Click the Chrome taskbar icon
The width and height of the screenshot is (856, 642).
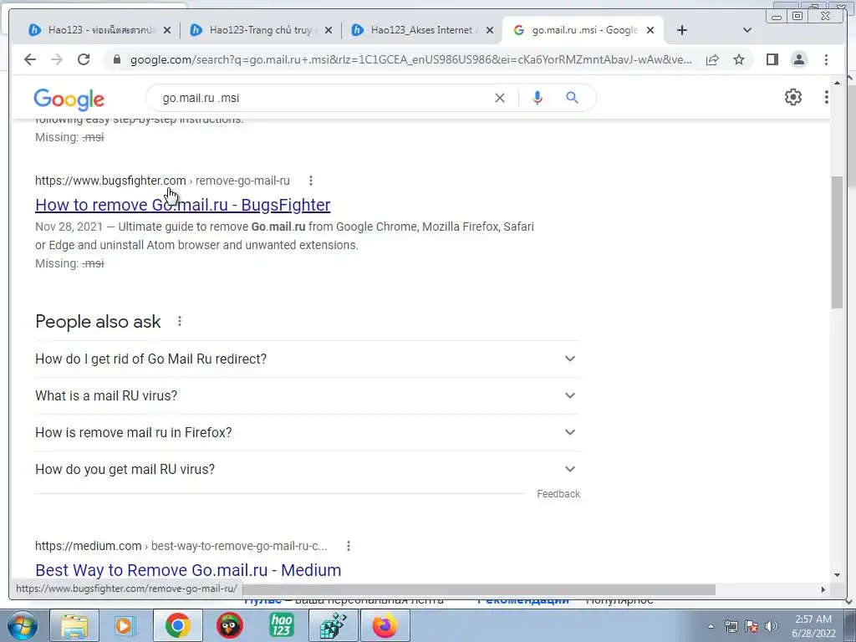[x=177, y=625]
